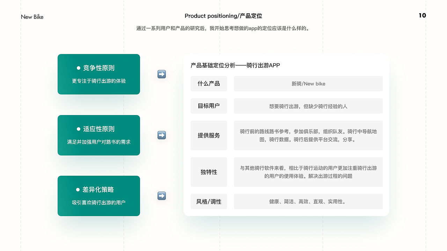The image size is (447, 251).
Task: Click the 新骑/New bike value cell
Action: pyautogui.click(x=308, y=84)
